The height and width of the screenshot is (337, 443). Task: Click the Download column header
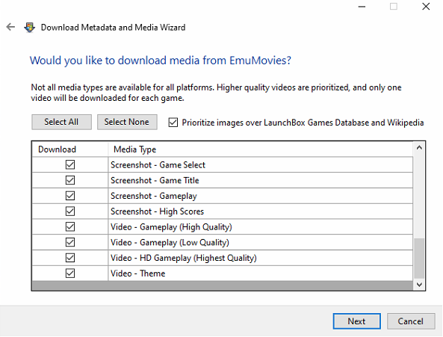(70, 149)
